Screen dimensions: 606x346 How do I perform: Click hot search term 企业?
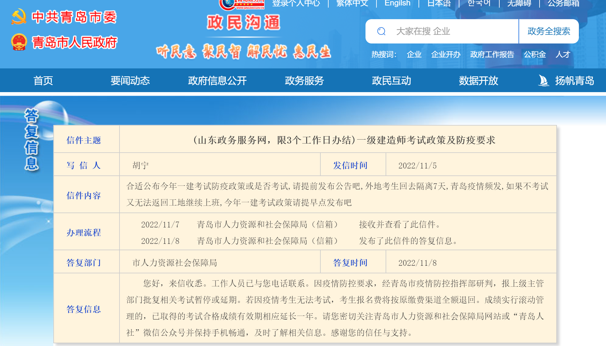point(414,54)
